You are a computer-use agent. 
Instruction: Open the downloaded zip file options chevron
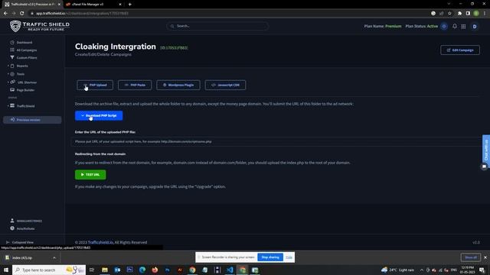point(54,257)
